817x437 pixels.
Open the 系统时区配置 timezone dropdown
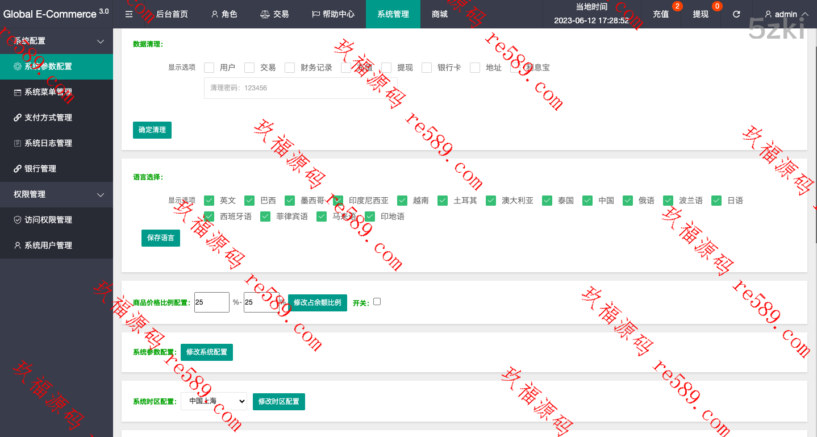(x=214, y=401)
